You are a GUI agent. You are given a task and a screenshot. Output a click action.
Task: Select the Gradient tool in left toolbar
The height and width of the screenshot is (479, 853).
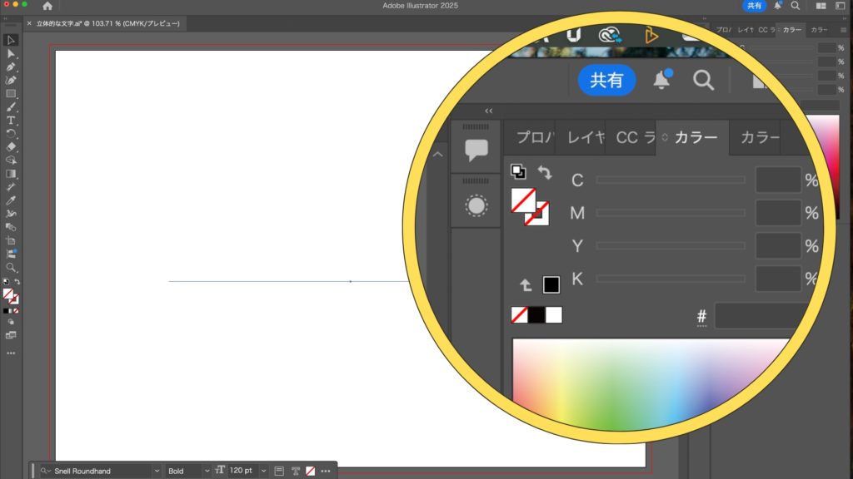(x=11, y=174)
